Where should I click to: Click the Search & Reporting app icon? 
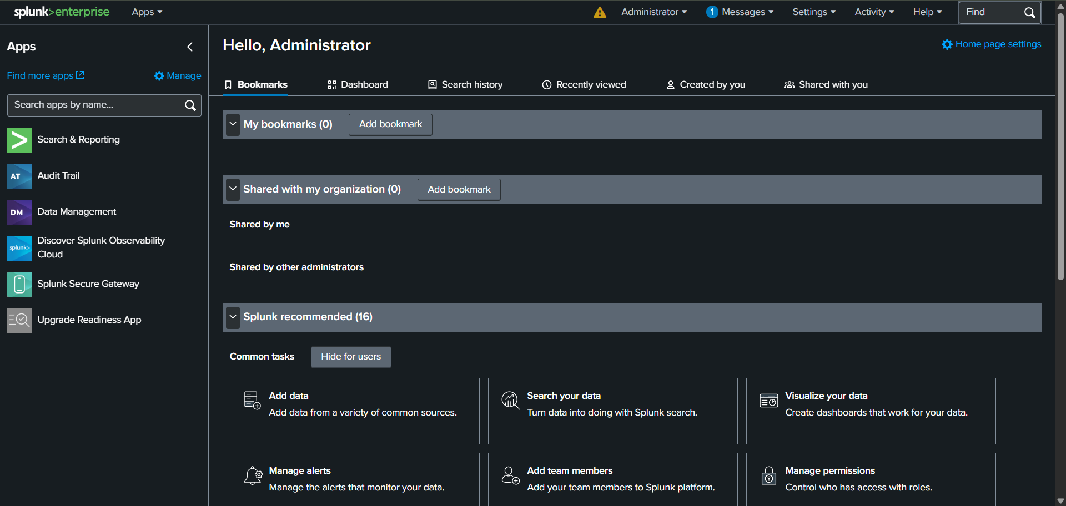click(19, 140)
